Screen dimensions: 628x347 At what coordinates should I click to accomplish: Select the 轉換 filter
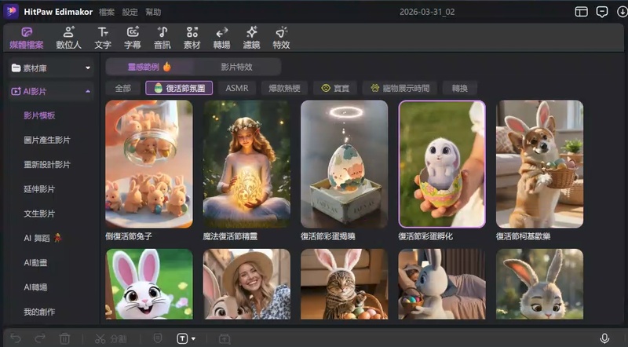[x=460, y=88]
